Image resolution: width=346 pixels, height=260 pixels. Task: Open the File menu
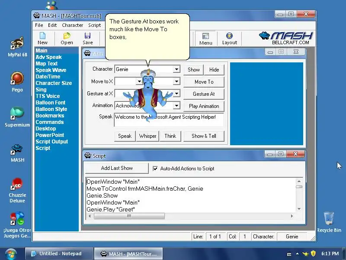point(39,25)
